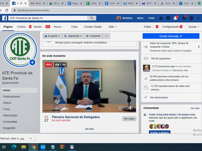The image size is (202, 151).
Task: Open the quick help question mark icon
Action: coord(191,18)
